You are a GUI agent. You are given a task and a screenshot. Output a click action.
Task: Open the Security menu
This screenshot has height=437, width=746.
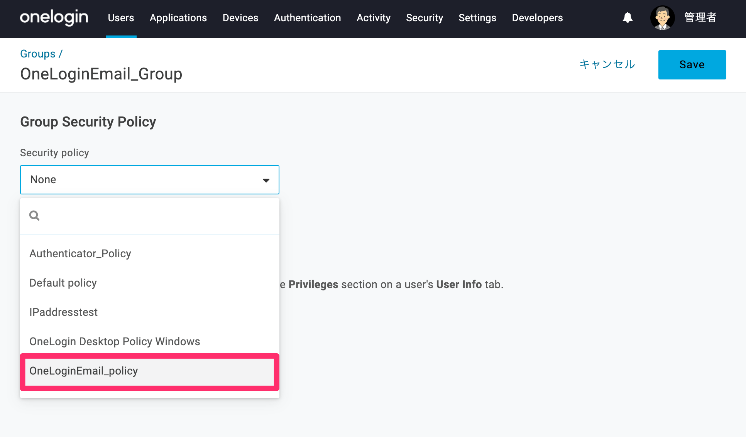click(x=425, y=18)
